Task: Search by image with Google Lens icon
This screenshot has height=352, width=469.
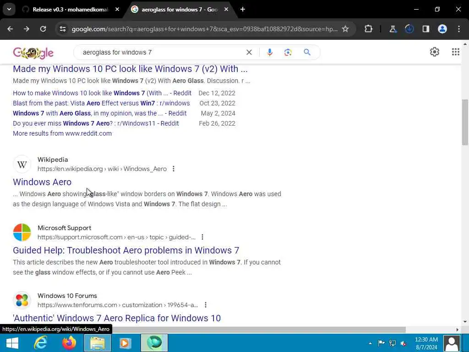Action: pyautogui.click(x=288, y=52)
